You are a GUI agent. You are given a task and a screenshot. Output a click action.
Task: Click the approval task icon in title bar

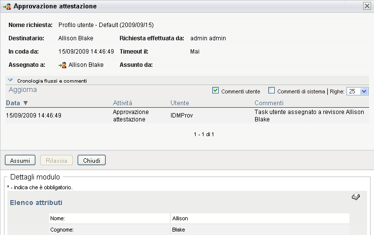pyautogui.click(x=7, y=6)
